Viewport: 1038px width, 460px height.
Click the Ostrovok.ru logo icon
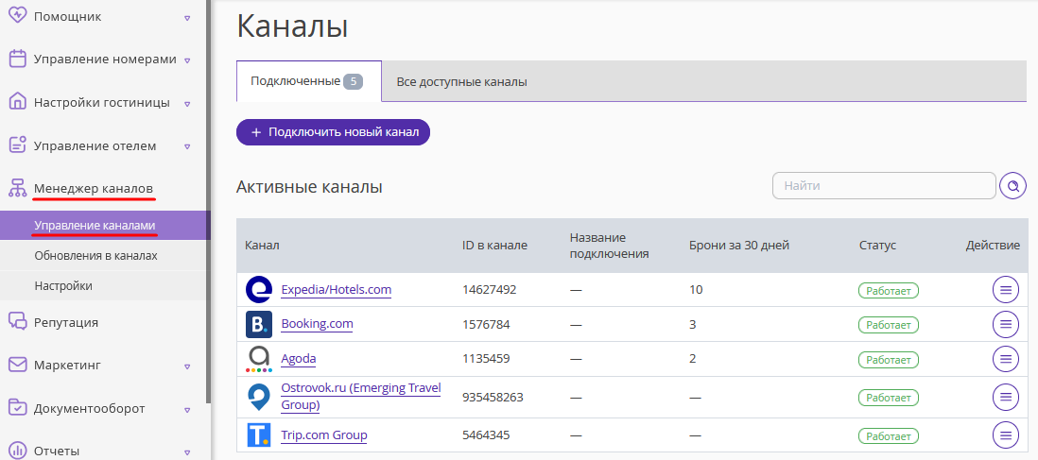click(x=259, y=397)
